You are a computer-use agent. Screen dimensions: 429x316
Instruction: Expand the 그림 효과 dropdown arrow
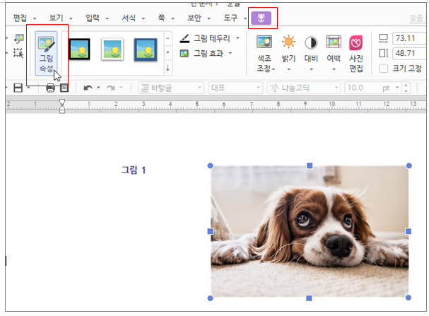(230, 53)
